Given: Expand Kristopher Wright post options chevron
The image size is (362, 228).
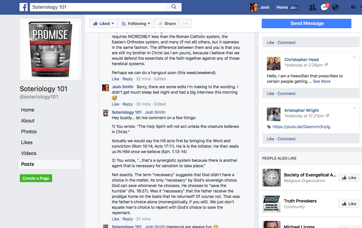Looking at the screenshot, I should [354, 108].
